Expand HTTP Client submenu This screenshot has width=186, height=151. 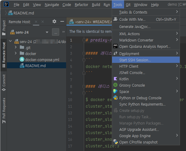pyautogui.click(x=146, y=66)
